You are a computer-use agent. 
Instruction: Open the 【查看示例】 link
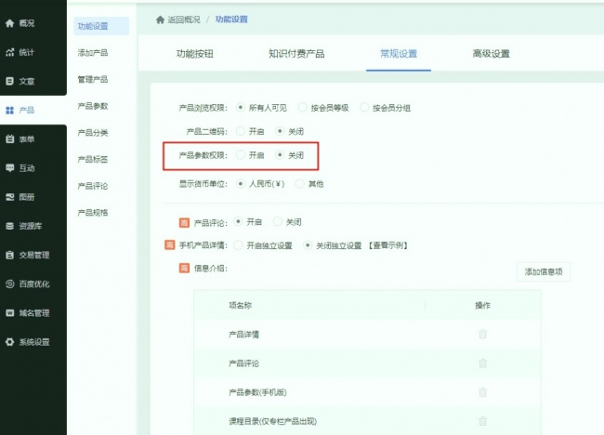coord(387,245)
